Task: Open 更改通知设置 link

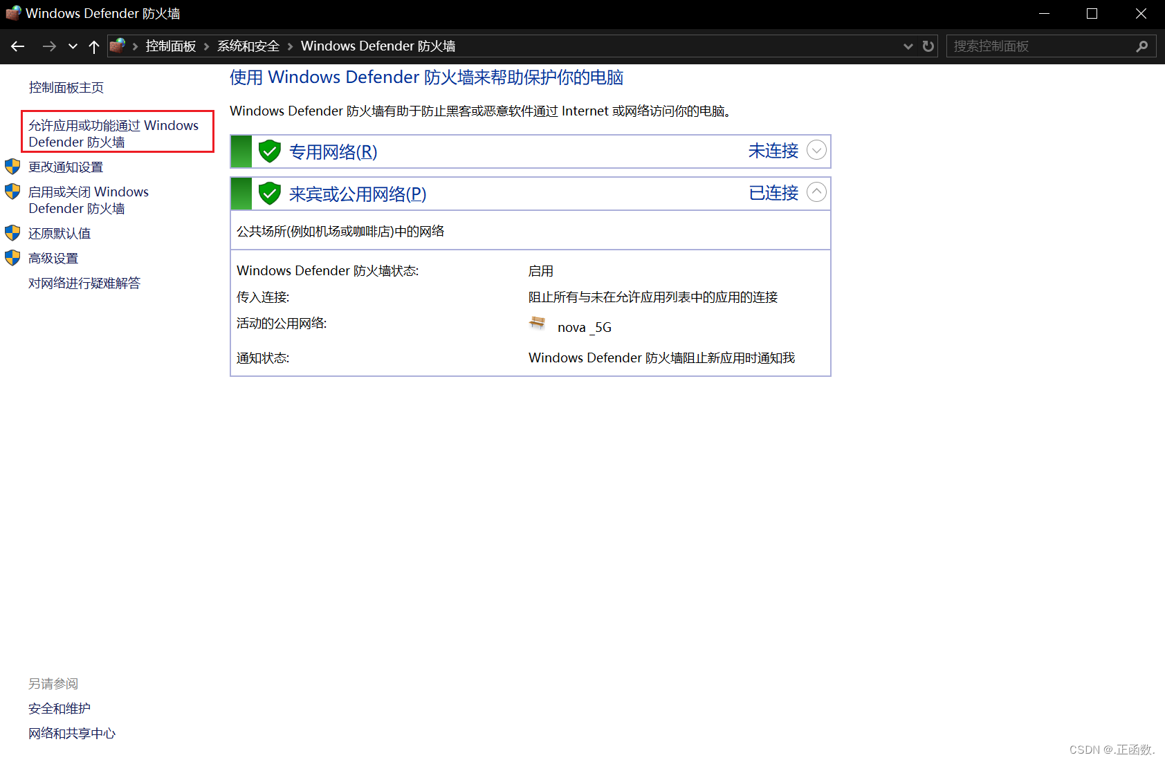Action: 66,167
